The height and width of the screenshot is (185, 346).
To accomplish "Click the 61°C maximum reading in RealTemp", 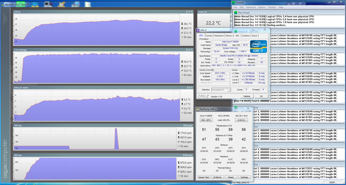I will pos(231,159).
